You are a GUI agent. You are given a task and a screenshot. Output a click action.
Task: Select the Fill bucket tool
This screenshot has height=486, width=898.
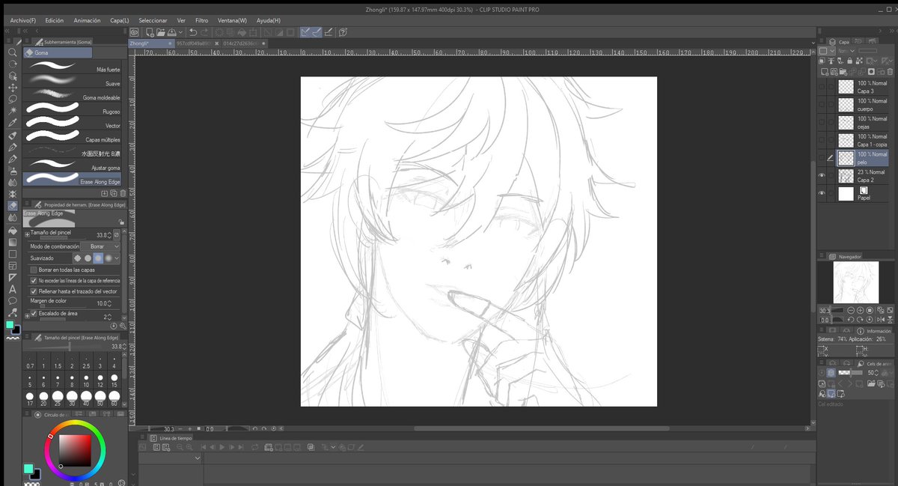tap(13, 230)
